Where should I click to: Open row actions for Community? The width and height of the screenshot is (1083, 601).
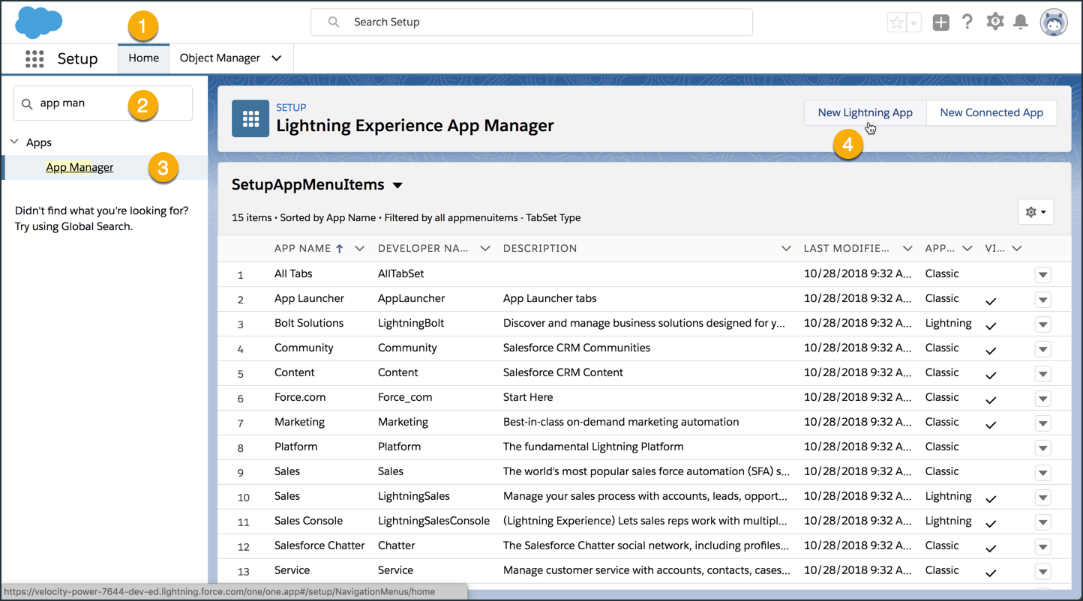(x=1042, y=349)
